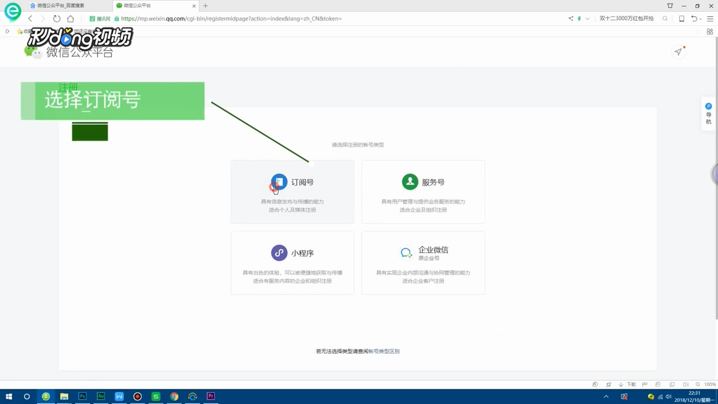The height and width of the screenshot is (404, 718).
Task: Click the red record app on taskbar
Action: 137,396
